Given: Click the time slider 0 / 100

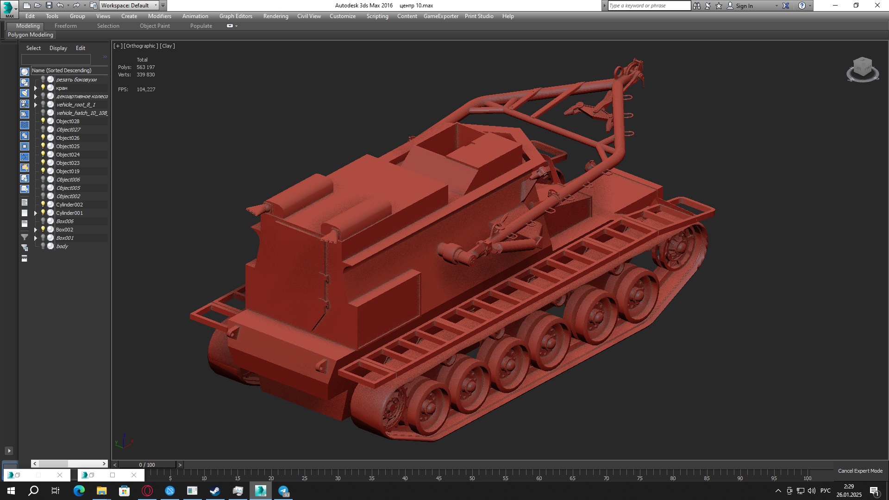Looking at the screenshot, I should pos(147,464).
